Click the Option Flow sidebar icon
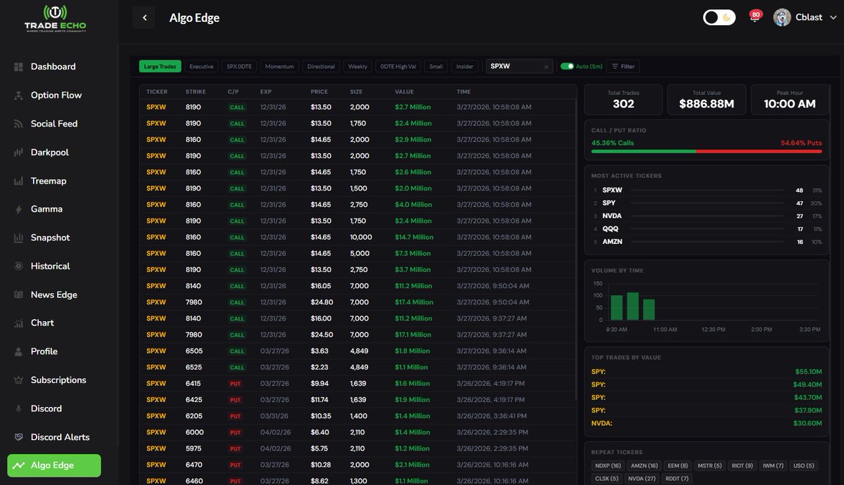The width and height of the screenshot is (844, 485). (18, 96)
